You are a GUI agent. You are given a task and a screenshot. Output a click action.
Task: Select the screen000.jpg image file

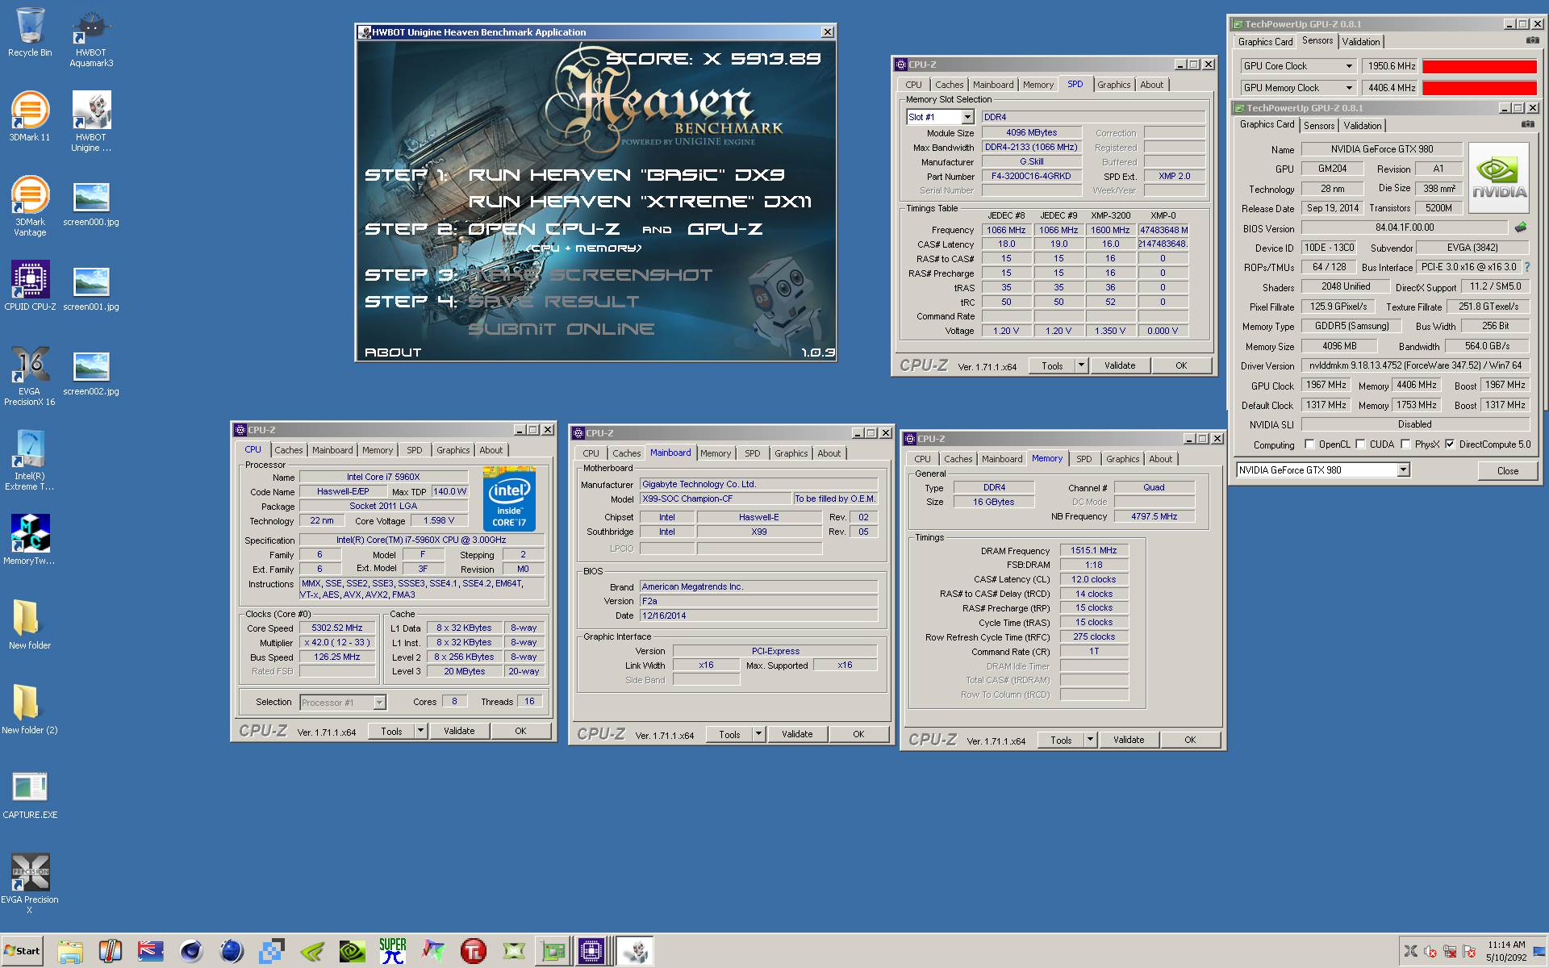91,206
